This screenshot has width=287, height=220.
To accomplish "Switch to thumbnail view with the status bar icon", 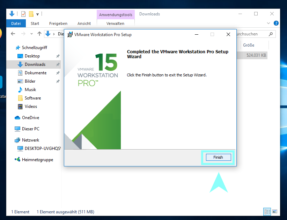I will coord(275,212).
